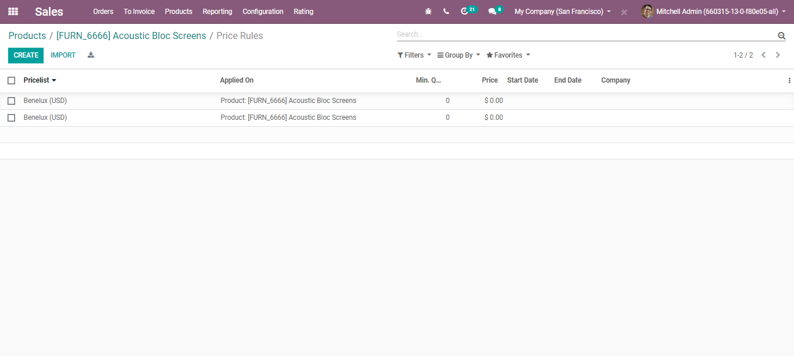Sort by End Date column header

(568, 80)
